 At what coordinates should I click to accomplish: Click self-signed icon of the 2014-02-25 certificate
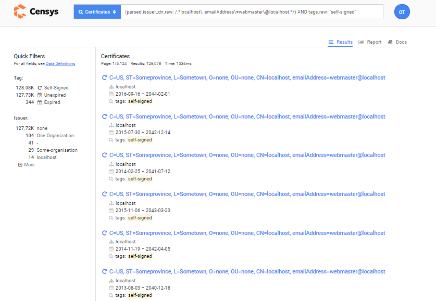point(105,155)
